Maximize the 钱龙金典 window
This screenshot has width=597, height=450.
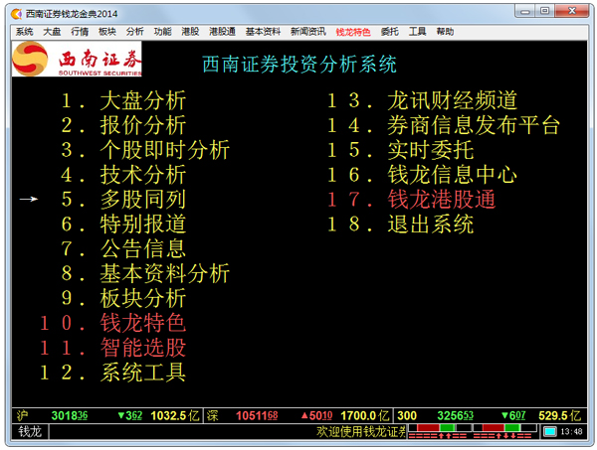[x=545, y=11]
